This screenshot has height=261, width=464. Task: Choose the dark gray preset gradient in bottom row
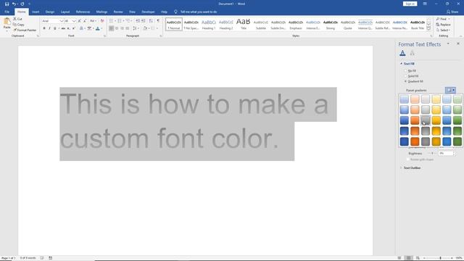(426, 141)
